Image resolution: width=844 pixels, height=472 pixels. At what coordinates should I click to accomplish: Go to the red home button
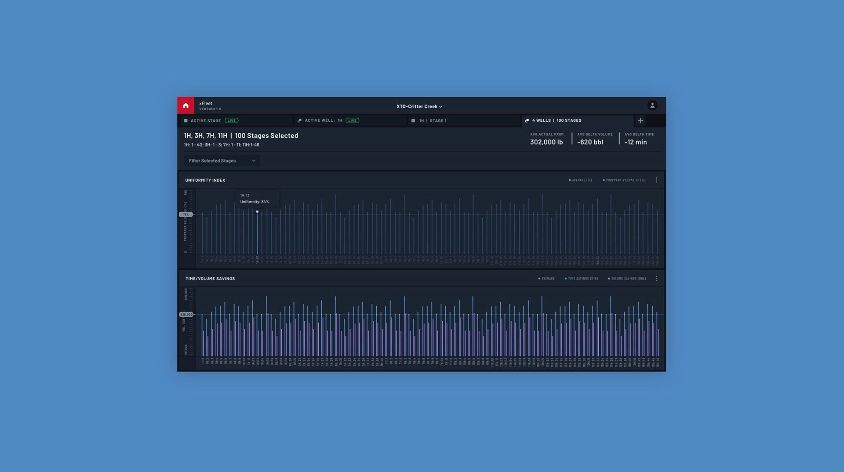(186, 105)
